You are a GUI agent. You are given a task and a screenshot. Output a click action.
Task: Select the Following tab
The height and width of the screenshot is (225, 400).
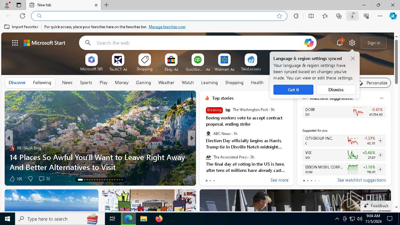(42, 83)
